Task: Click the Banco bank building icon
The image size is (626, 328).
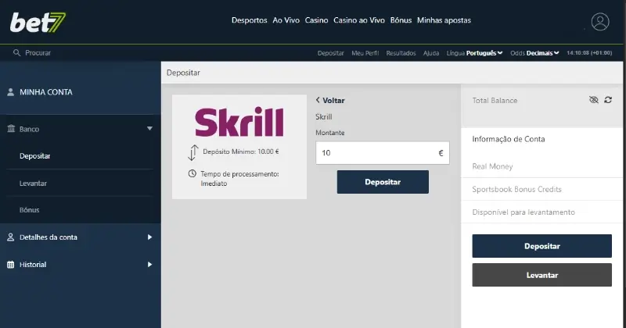Action: (x=11, y=129)
